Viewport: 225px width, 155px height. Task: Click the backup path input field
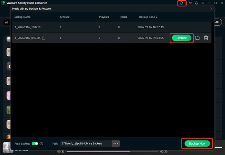point(86,144)
